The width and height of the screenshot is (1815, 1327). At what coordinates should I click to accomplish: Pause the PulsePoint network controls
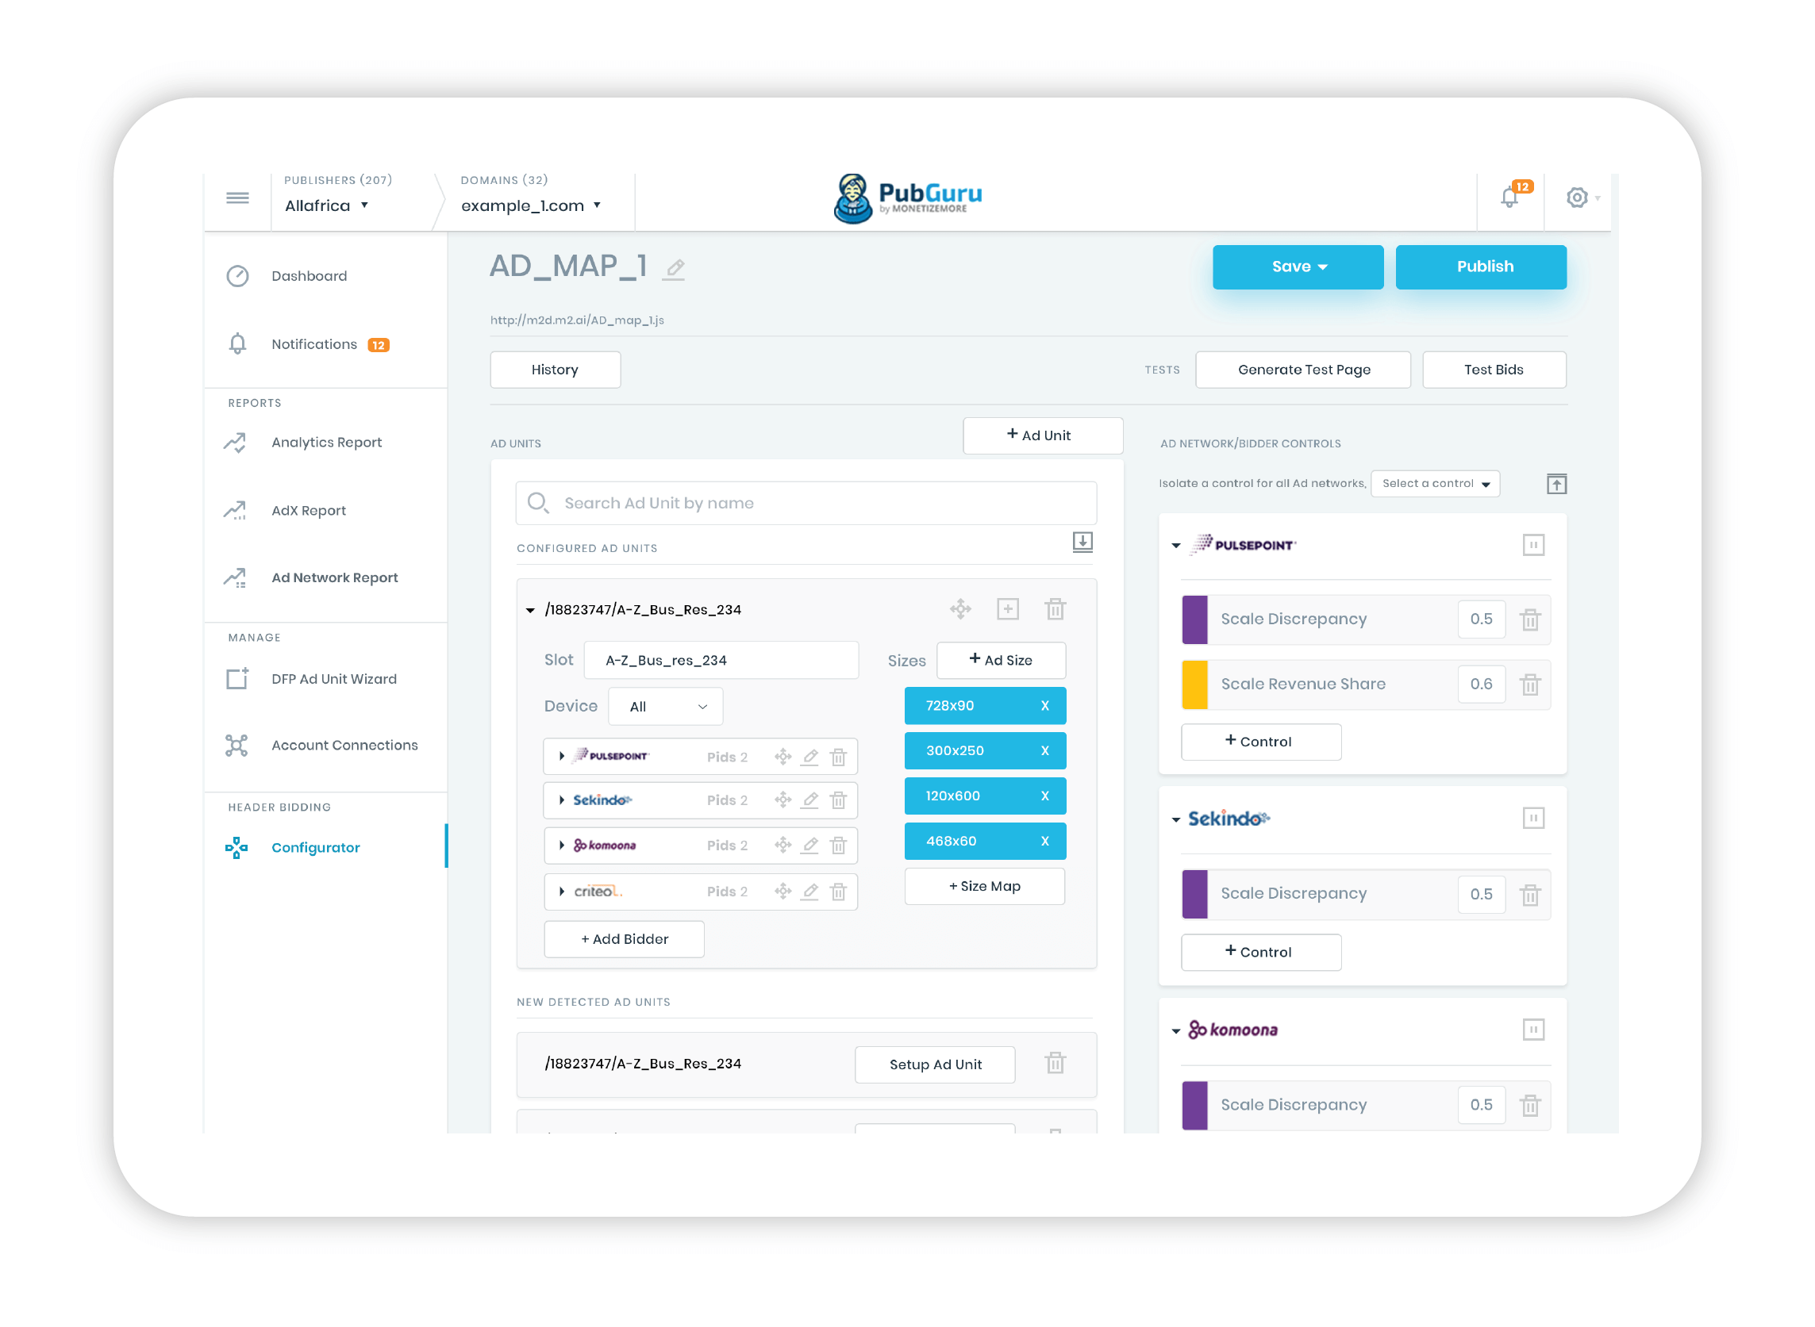click(x=1532, y=545)
